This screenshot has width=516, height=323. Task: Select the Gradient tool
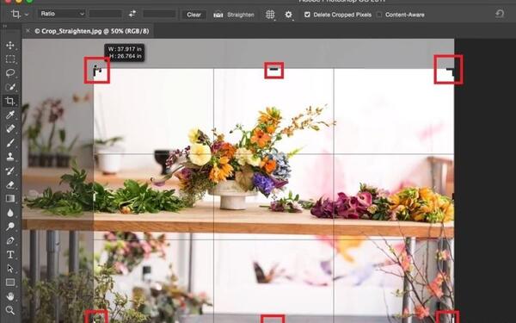10,198
